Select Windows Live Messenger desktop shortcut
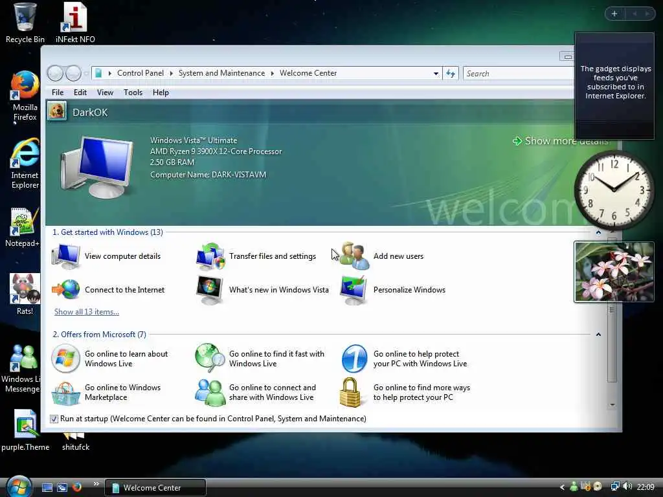Screen dimensions: 663x497 (21, 368)
